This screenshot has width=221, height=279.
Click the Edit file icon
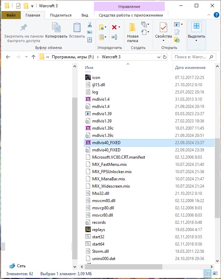(x=177, y=32)
